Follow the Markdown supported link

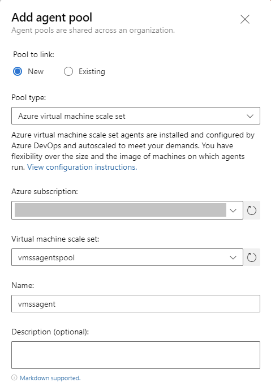tap(50, 378)
